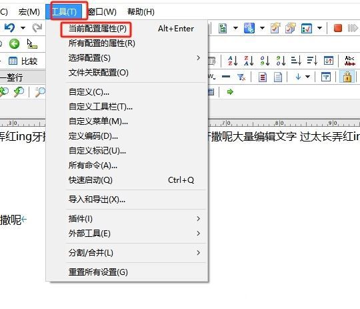This screenshot has height=309, width=360.
Task: Click the cursor with ruler tooltip icon
Action: (32, 43)
